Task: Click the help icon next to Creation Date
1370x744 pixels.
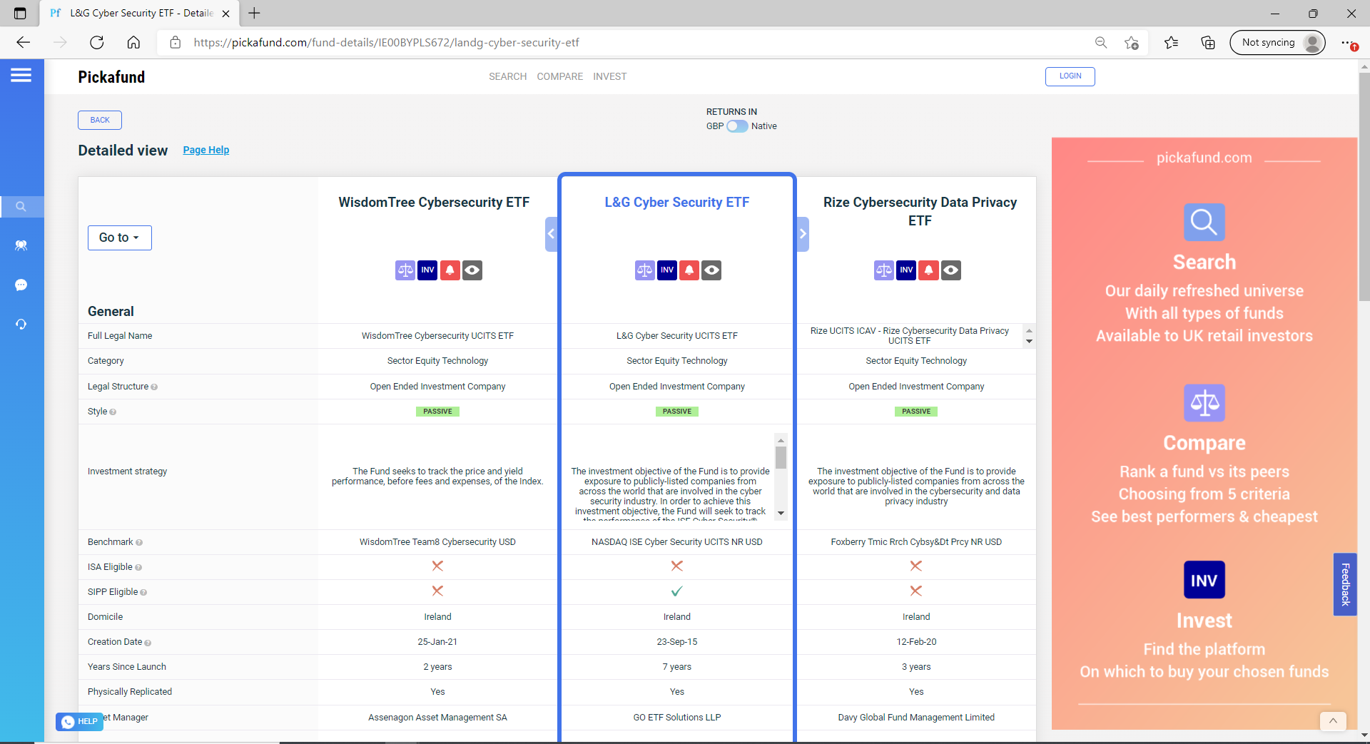Action: pyautogui.click(x=148, y=643)
